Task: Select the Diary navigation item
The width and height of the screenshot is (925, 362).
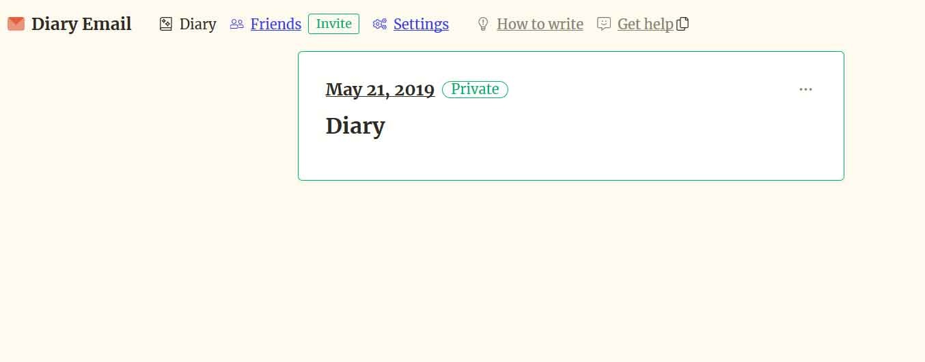Action: point(197,24)
